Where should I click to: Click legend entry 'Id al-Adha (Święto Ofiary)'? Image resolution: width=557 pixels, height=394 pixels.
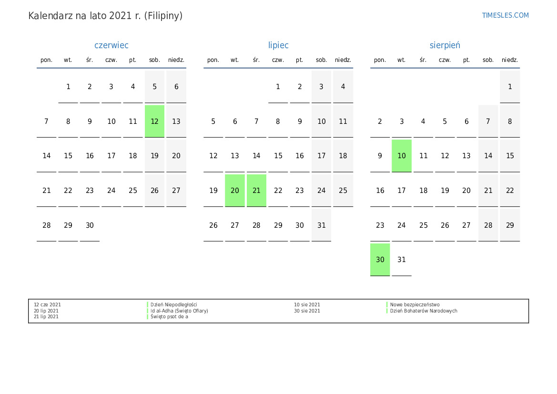pyautogui.click(x=179, y=311)
